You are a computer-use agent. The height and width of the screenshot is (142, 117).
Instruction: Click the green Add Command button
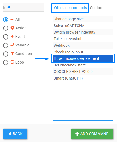pos(92,134)
